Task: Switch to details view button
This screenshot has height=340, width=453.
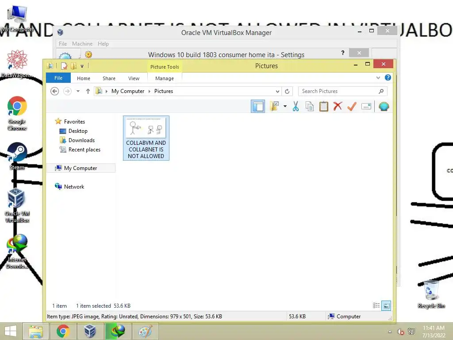Action: 376,305
